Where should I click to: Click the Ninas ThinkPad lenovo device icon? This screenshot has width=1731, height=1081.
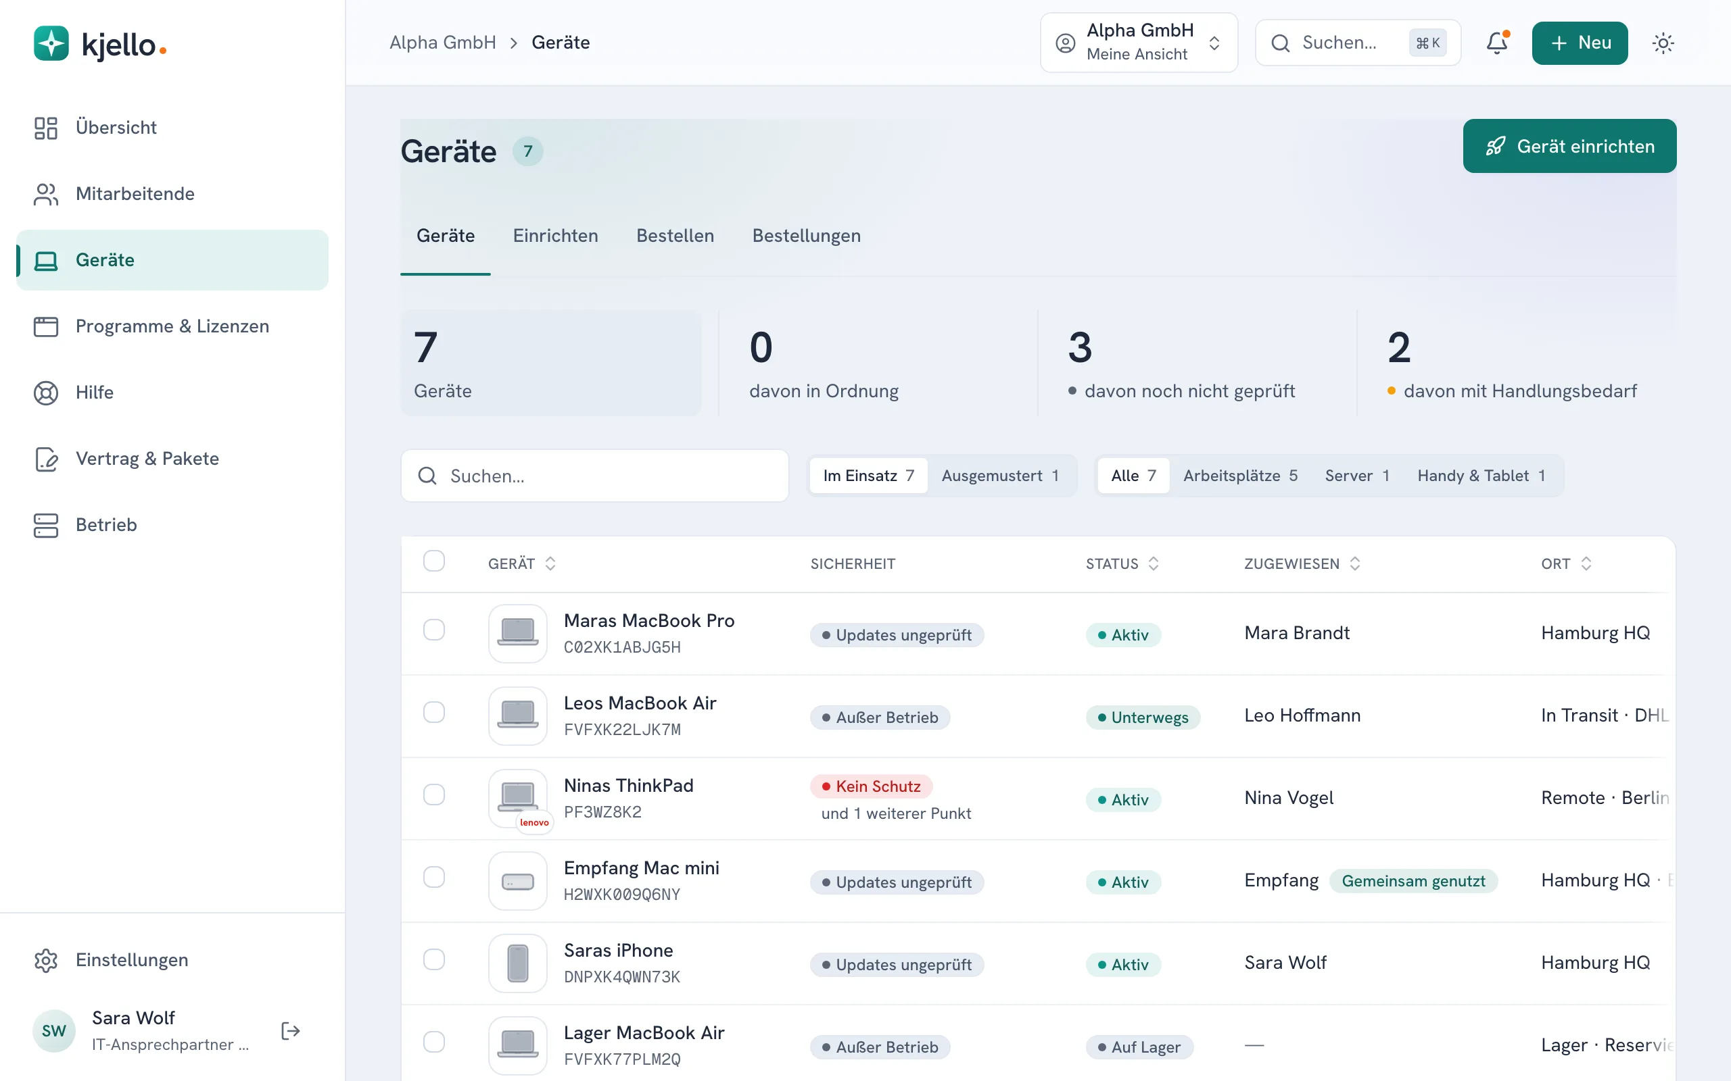(518, 798)
